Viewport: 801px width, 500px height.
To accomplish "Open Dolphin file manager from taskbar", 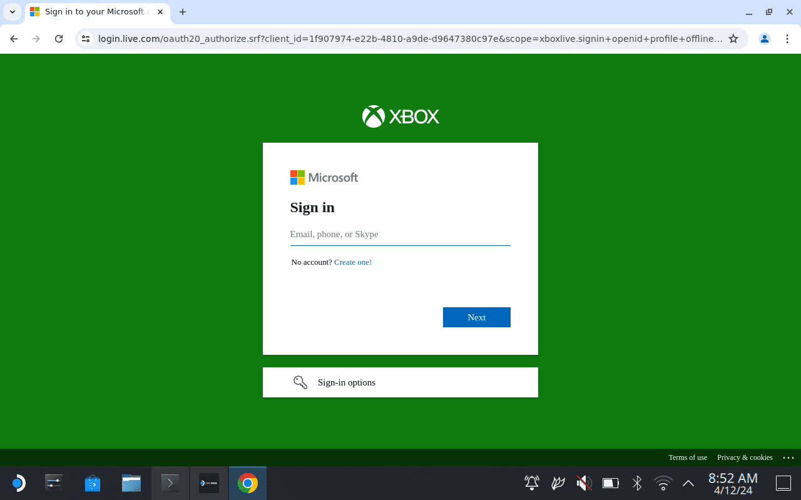I will 131,483.
